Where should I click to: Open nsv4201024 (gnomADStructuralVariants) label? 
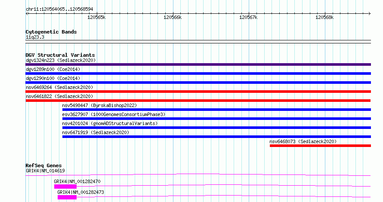[x=110, y=123]
